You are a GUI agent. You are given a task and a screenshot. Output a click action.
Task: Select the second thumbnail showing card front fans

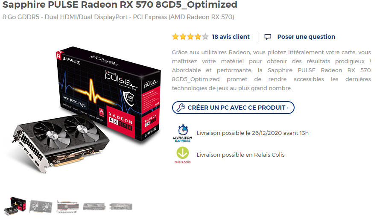(x=41, y=206)
